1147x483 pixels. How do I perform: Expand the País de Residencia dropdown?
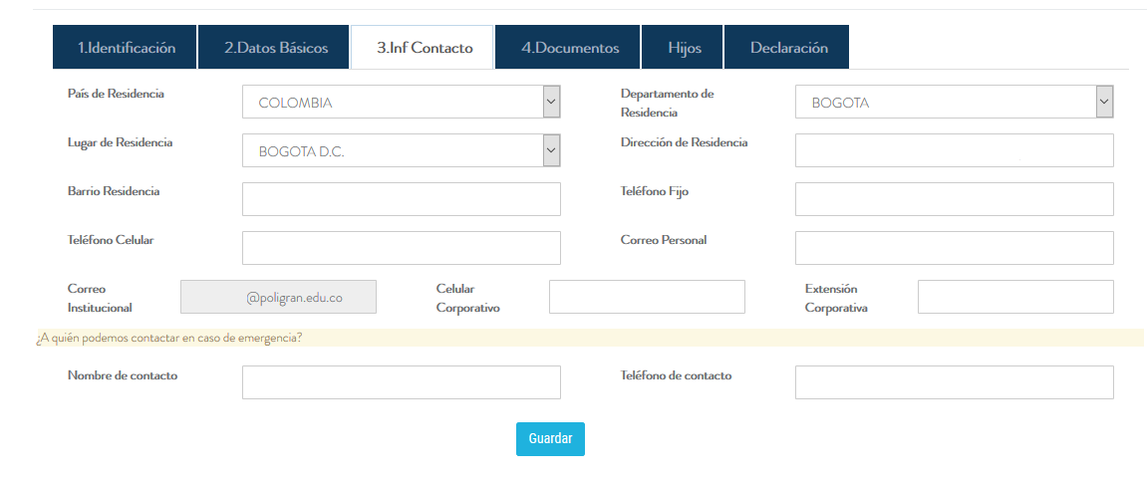(401, 102)
